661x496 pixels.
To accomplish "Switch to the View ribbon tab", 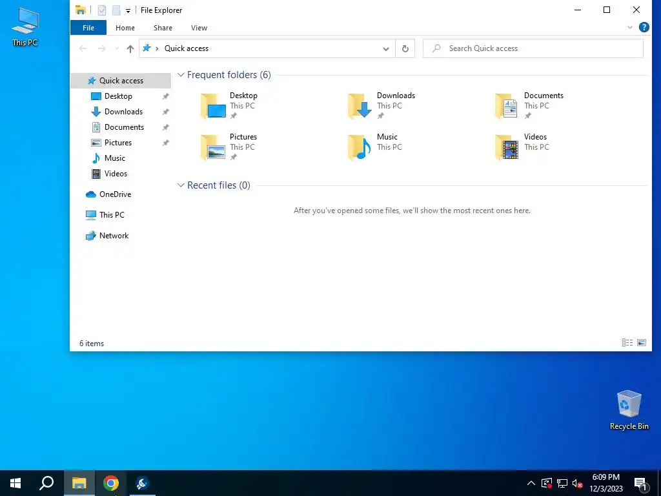I will [199, 28].
